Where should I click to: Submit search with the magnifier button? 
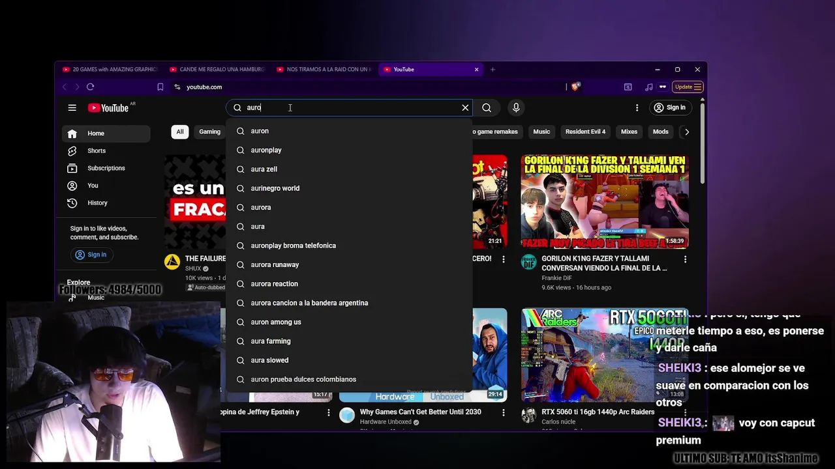[487, 107]
